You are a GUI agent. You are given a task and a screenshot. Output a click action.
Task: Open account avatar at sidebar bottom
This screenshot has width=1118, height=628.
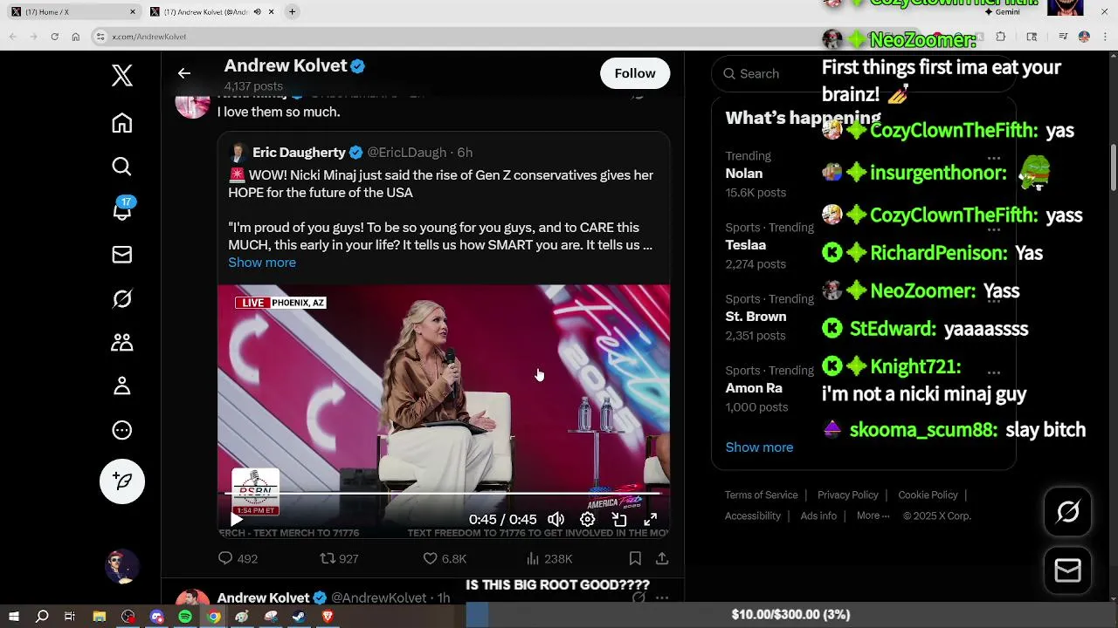point(122,567)
